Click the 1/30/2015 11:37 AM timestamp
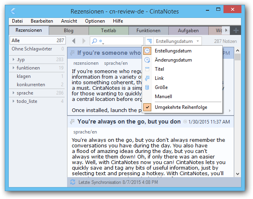Screen dimensions: 253x199 209,122
